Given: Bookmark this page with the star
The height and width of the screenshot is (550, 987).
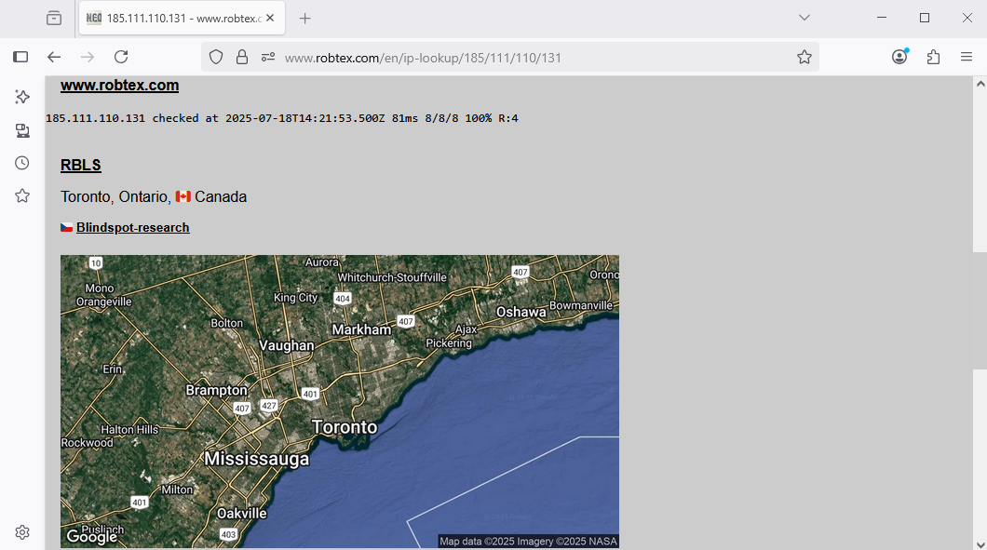Looking at the screenshot, I should click(804, 57).
